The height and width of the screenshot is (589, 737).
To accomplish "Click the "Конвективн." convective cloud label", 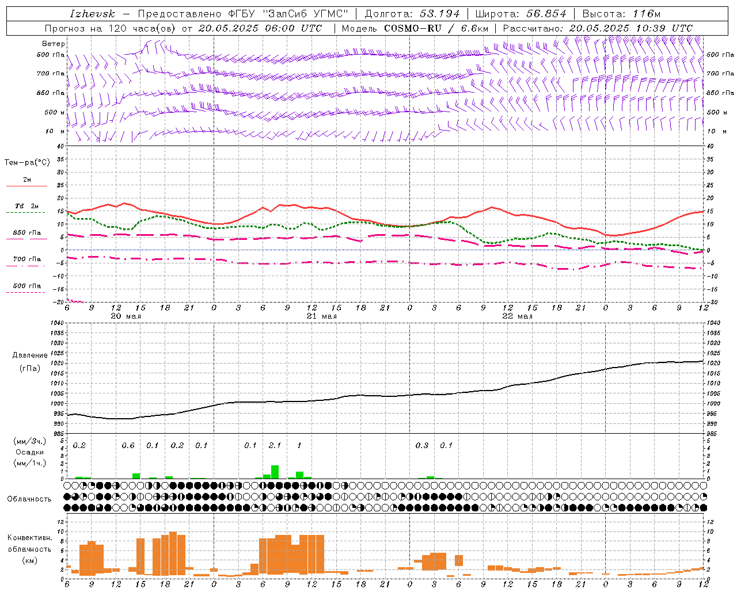I will pos(30,538).
